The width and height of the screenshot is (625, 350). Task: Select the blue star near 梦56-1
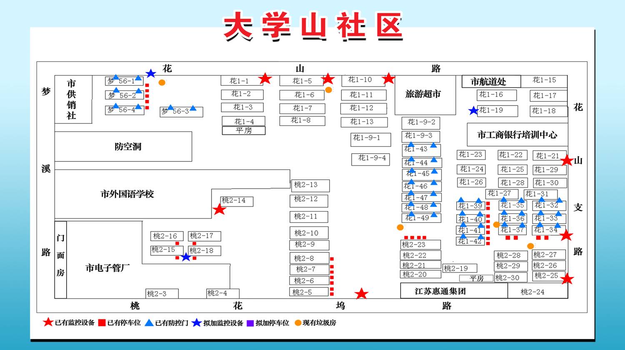tap(151, 74)
